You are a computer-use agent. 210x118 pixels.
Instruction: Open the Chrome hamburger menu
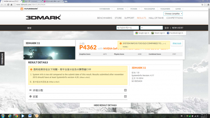tap(208, 5)
